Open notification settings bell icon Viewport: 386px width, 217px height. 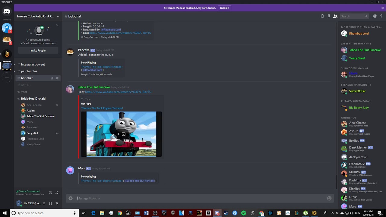point(322,16)
